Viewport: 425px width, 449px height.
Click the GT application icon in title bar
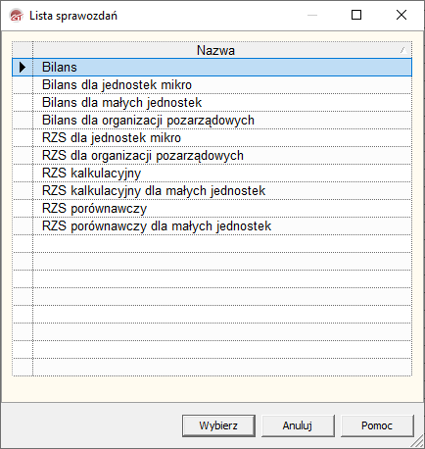coord(17,16)
